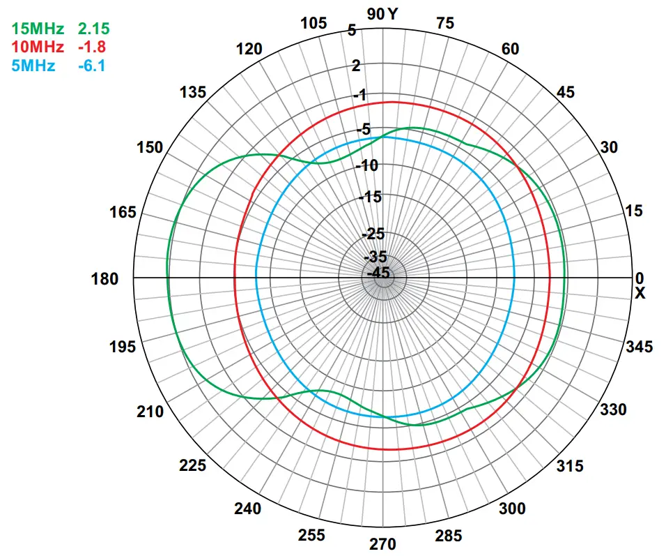Click the -10 dB radial ring label

click(x=367, y=165)
